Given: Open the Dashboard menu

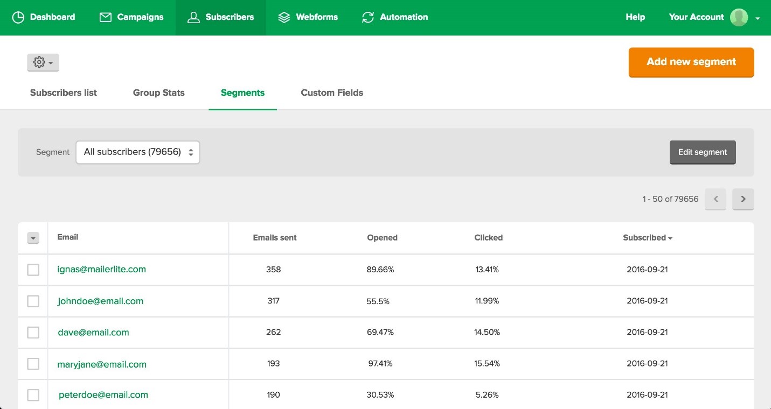Looking at the screenshot, I should 44,17.
